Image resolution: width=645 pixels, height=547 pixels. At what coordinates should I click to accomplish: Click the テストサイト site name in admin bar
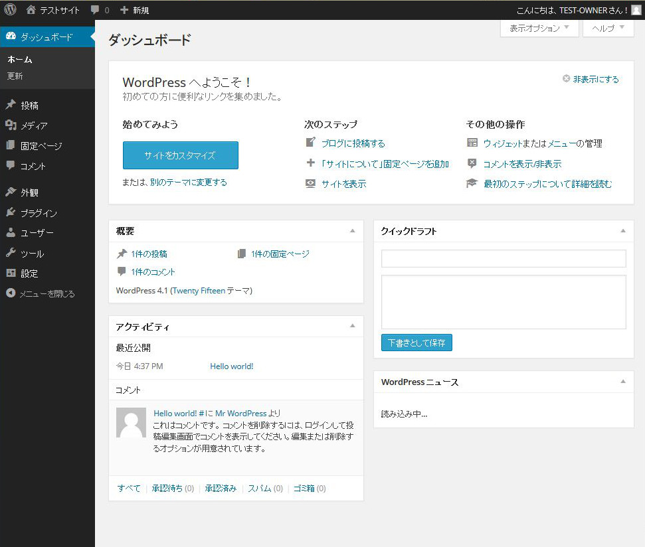point(60,10)
